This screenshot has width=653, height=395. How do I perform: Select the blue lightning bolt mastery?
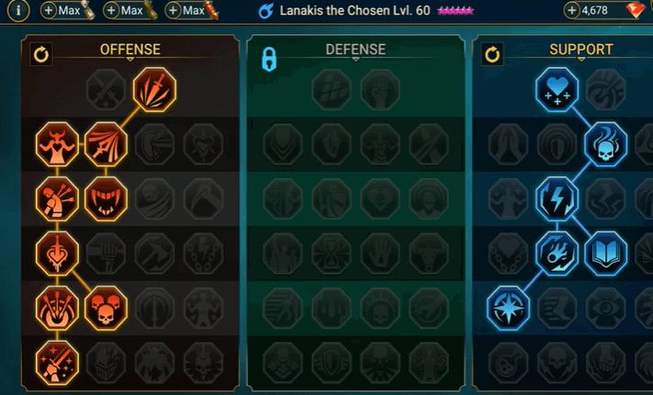pyautogui.click(x=557, y=198)
